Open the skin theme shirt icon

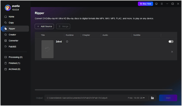156,4
